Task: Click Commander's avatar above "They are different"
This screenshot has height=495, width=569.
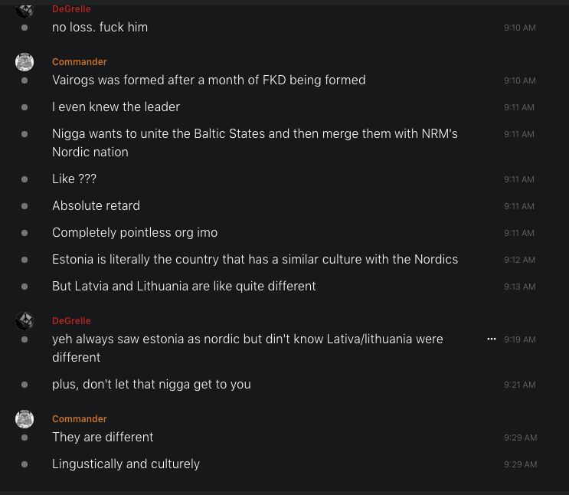Action: click(x=25, y=419)
